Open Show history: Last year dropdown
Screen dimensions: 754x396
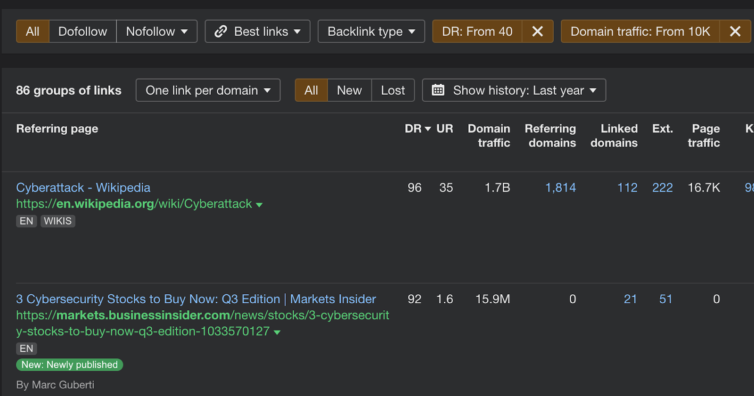click(x=514, y=90)
